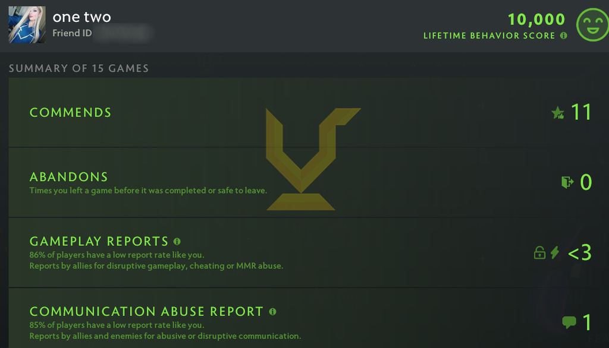
Task: Click the ABANDONS heading
Action: pos(69,177)
